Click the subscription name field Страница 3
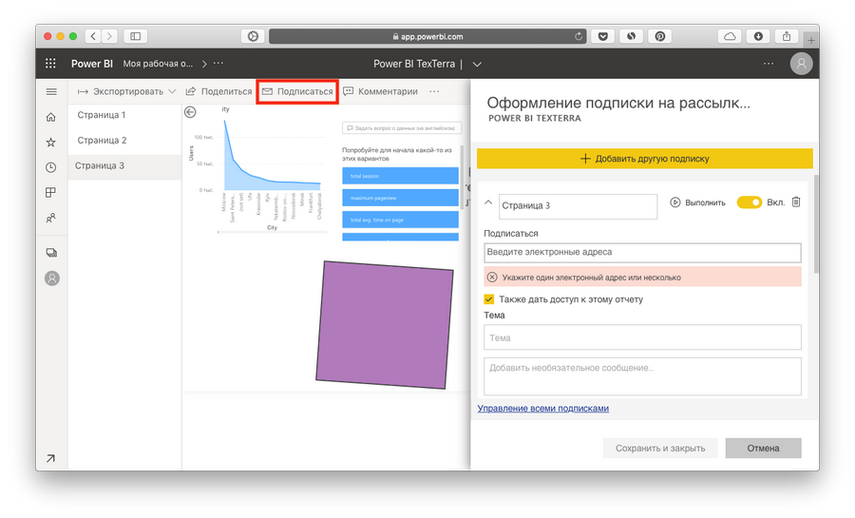Viewport: 855px width, 518px height. coord(578,206)
